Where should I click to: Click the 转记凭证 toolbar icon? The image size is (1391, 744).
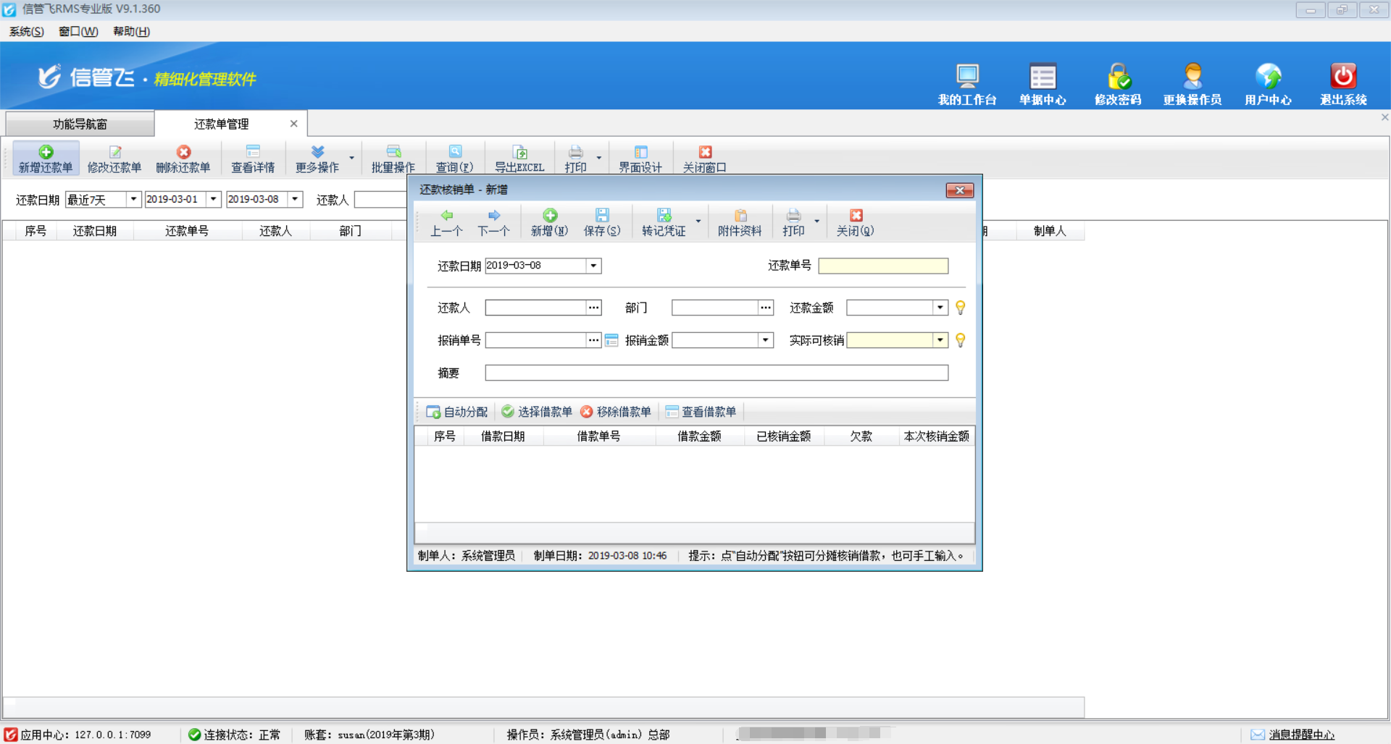663,216
